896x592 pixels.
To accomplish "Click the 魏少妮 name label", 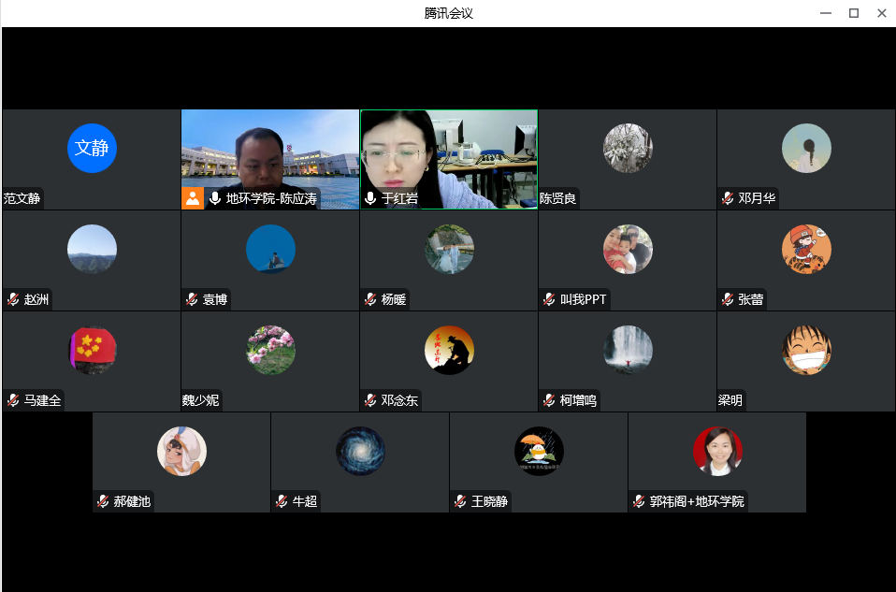I will [202, 400].
